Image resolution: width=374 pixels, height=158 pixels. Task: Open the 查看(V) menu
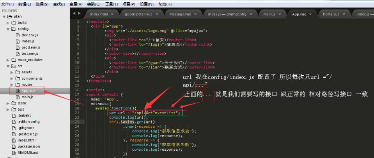[76, 4]
